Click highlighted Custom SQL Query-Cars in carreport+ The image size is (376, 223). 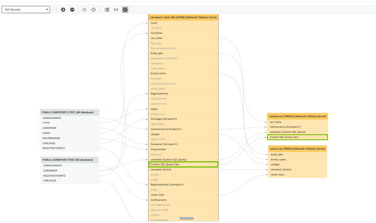tap(183, 164)
